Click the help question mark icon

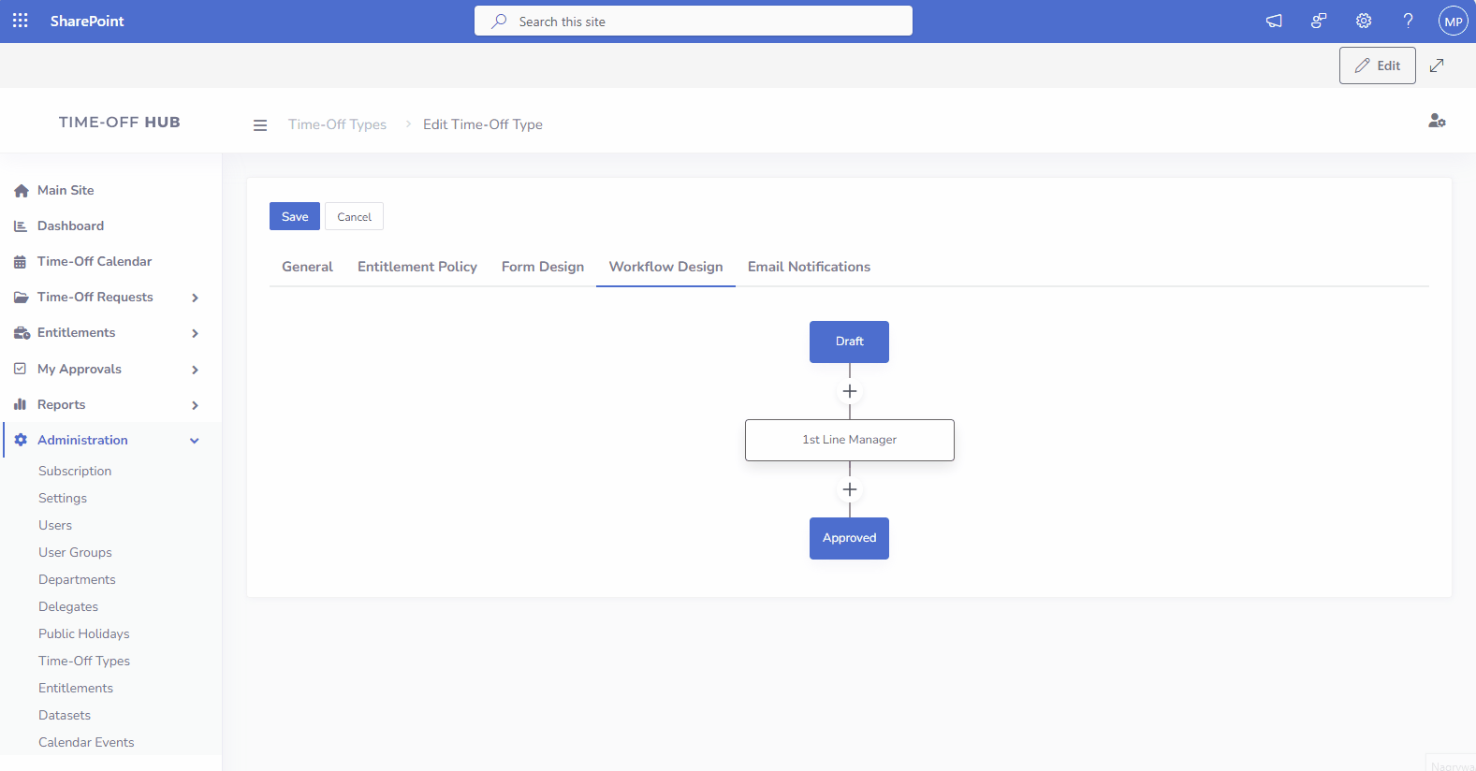[x=1408, y=21]
